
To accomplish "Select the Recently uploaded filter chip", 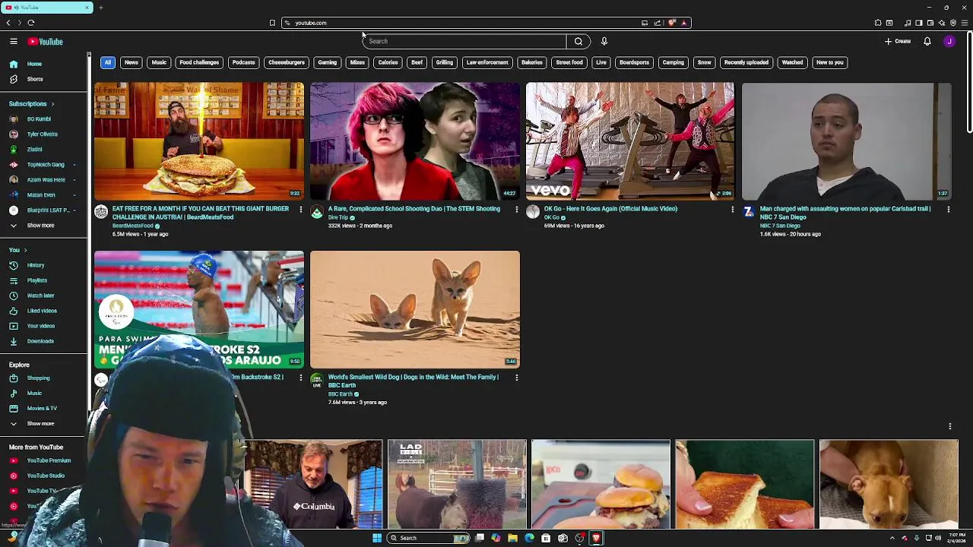I will 746,62.
